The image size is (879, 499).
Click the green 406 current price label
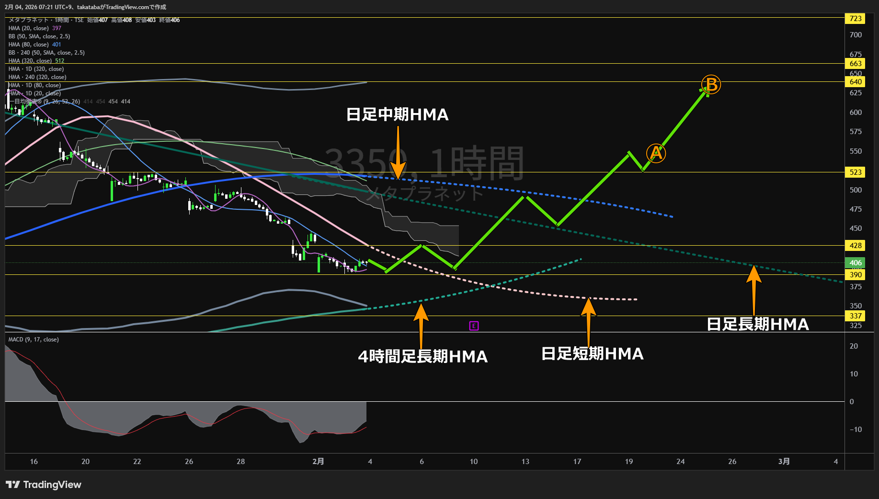point(856,263)
